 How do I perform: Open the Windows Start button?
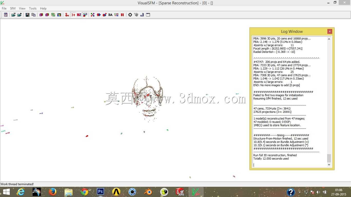coord(6,192)
